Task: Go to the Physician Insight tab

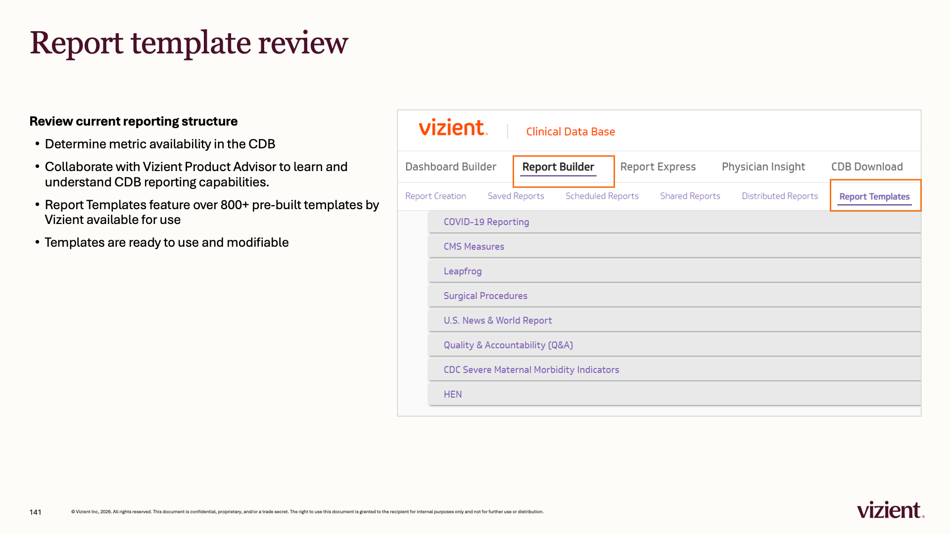Action: click(763, 167)
